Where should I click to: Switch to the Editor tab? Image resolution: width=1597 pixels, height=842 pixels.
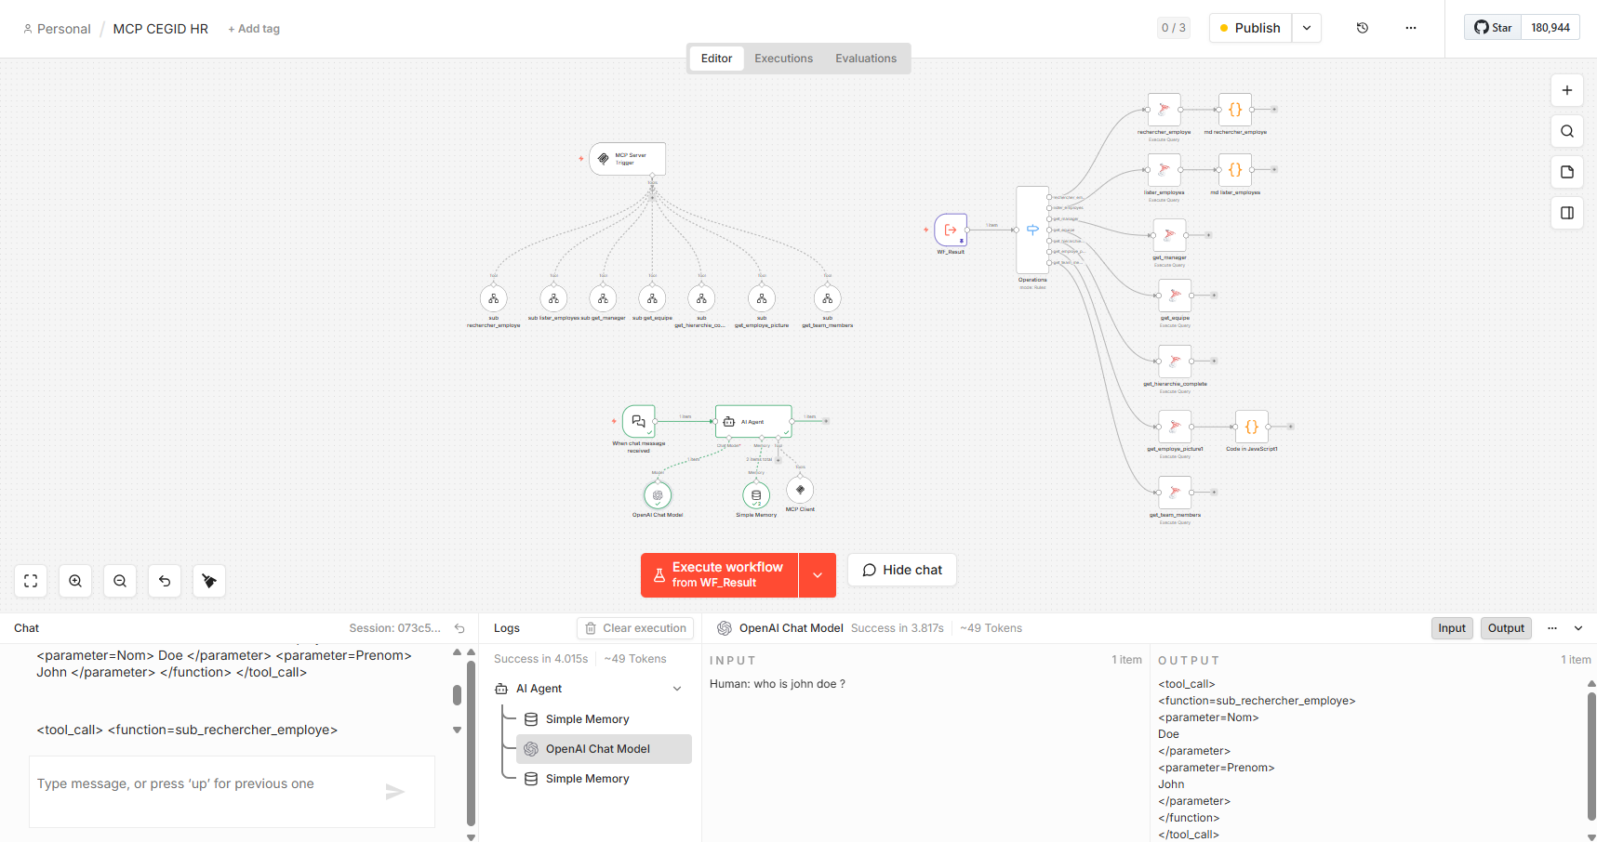[716, 59]
